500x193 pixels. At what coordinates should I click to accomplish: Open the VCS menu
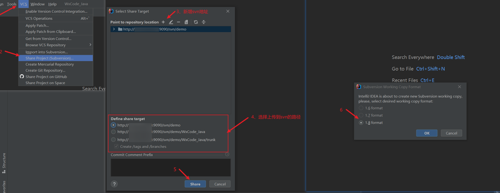(23, 4)
